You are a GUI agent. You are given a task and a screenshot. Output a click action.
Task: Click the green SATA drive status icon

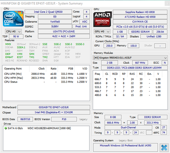6,128
